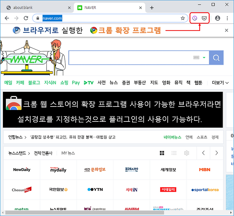This screenshot has width=234, height=216.
Task: Go back using the browser back arrow
Action: click(7, 18)
